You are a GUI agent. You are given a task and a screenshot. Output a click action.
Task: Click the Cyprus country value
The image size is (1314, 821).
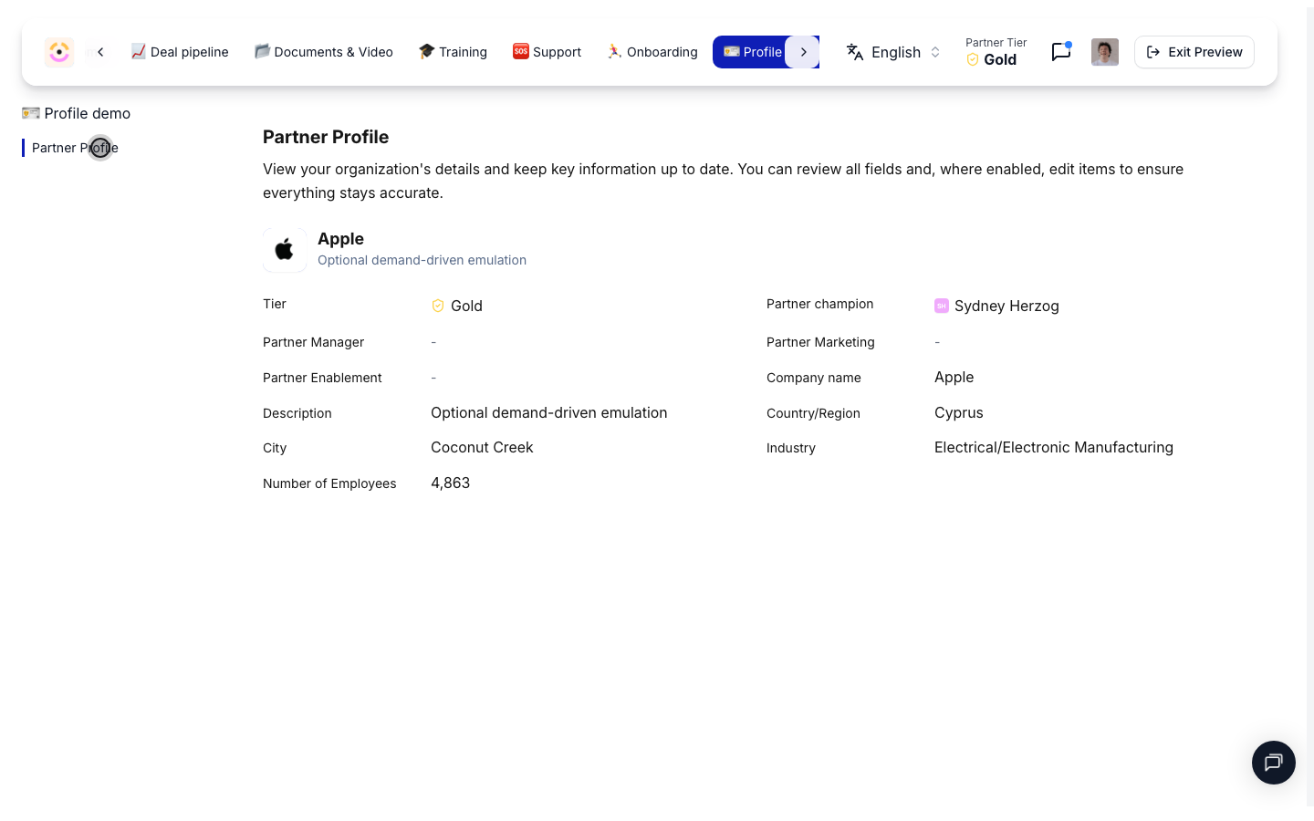tap(959, 412)
